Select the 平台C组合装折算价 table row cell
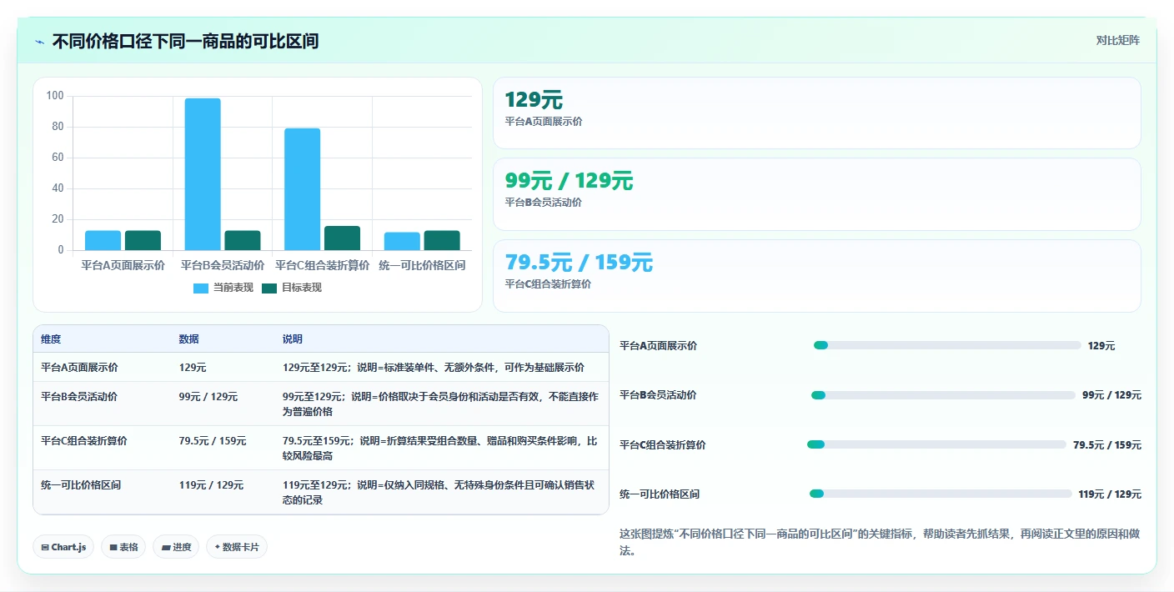 84,440
